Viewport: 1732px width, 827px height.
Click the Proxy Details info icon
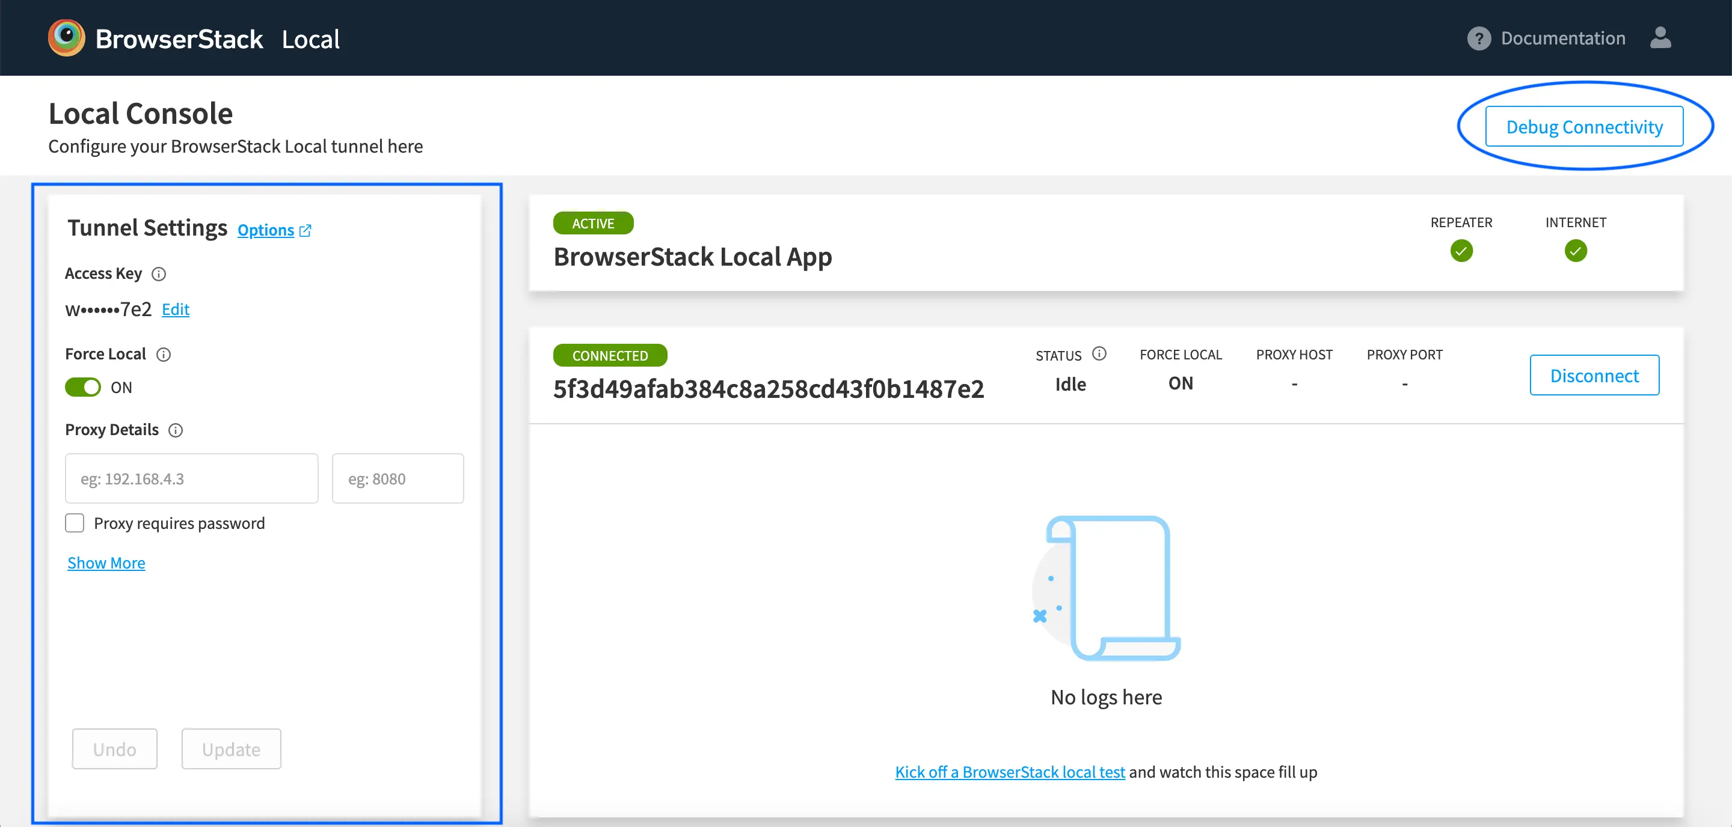(x=176, y=431)
